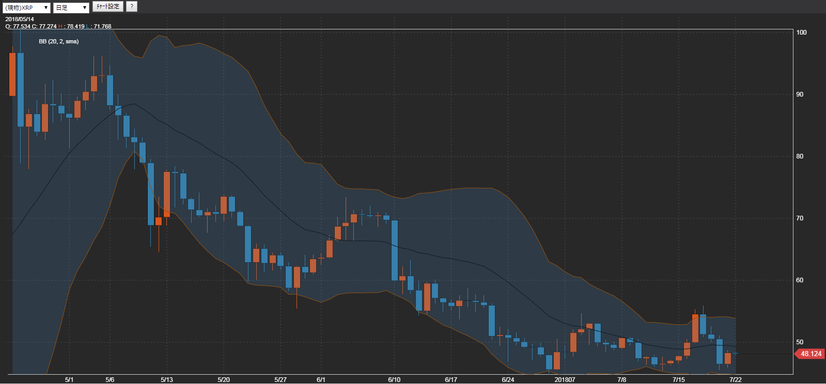Select the 6/24 date axis marker
This screenshot has height=384, width=826.
tap(508, 379)
